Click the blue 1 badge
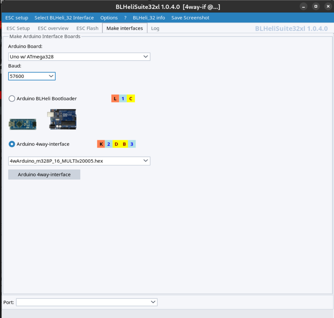The width and height of the screenshot is (334, 318). point(123,99)
